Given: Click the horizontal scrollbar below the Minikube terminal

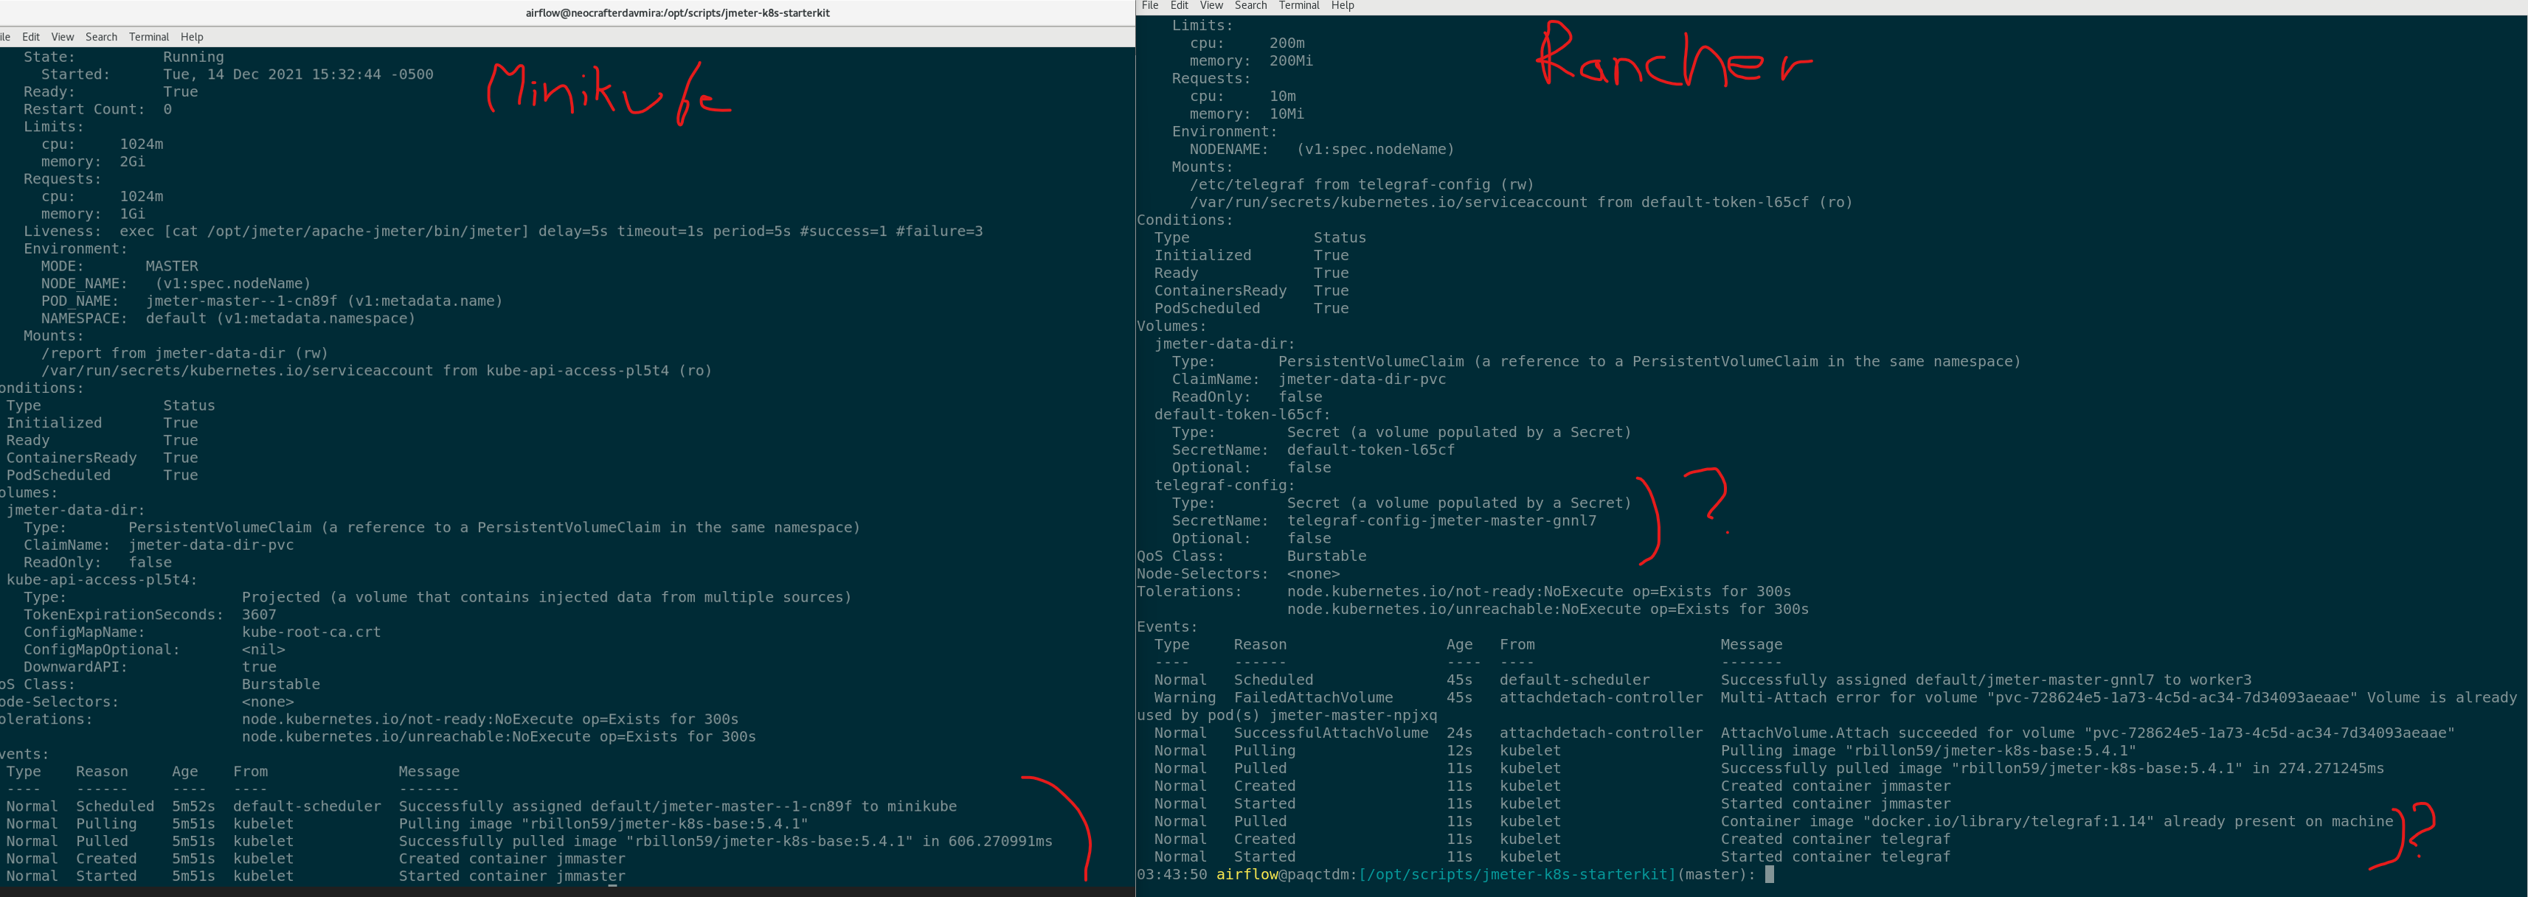Looking at the screenshot, I should [x=567, y=890].
